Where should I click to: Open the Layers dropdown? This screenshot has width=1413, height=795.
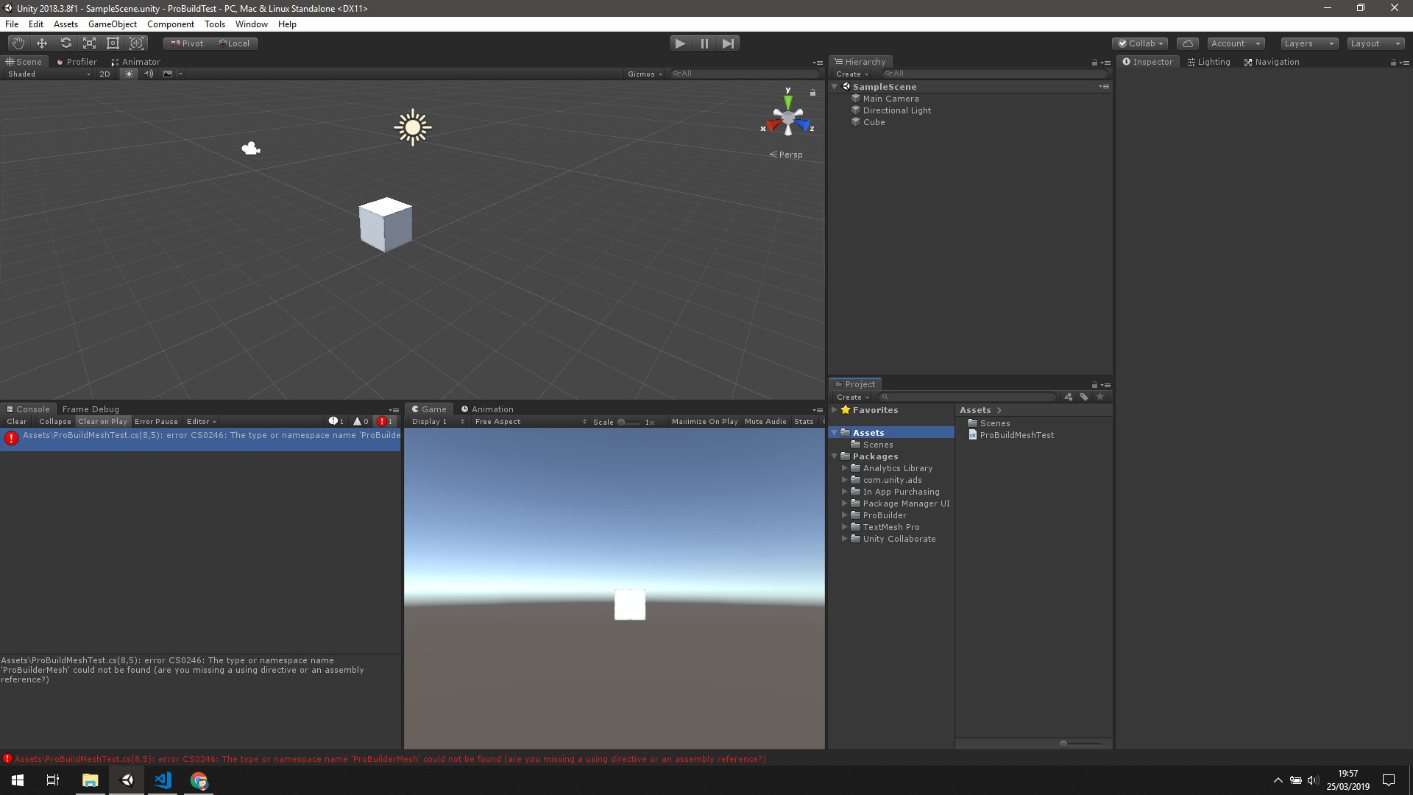click(1308, 43)
